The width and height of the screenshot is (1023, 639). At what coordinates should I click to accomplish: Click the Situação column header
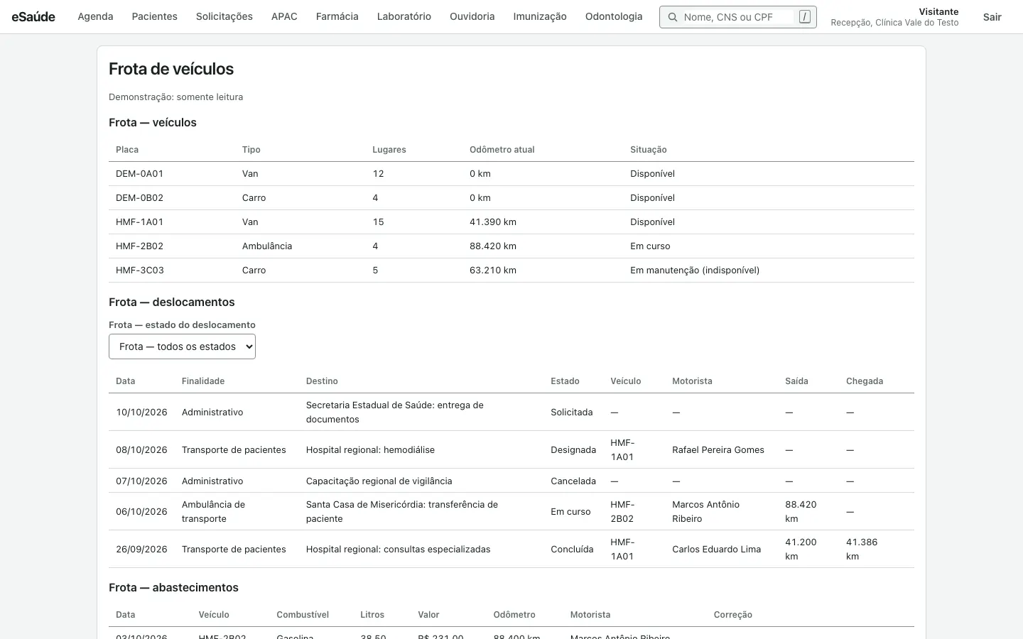point(649,150)
